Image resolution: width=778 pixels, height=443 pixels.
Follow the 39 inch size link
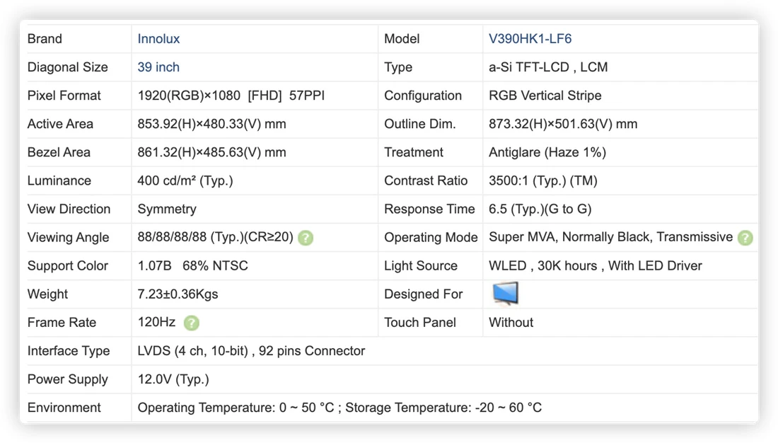click(x=158, y=67)
